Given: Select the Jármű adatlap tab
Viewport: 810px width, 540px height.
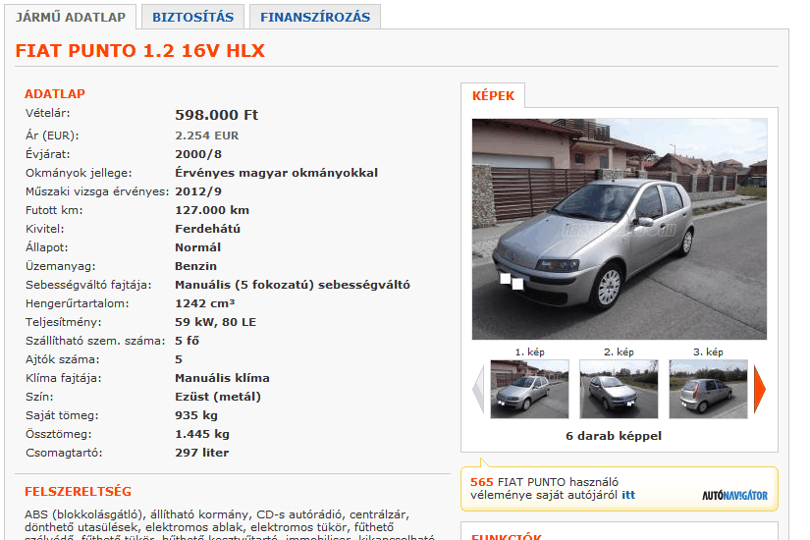Looking at the screenshot, I should pos(71,17).
